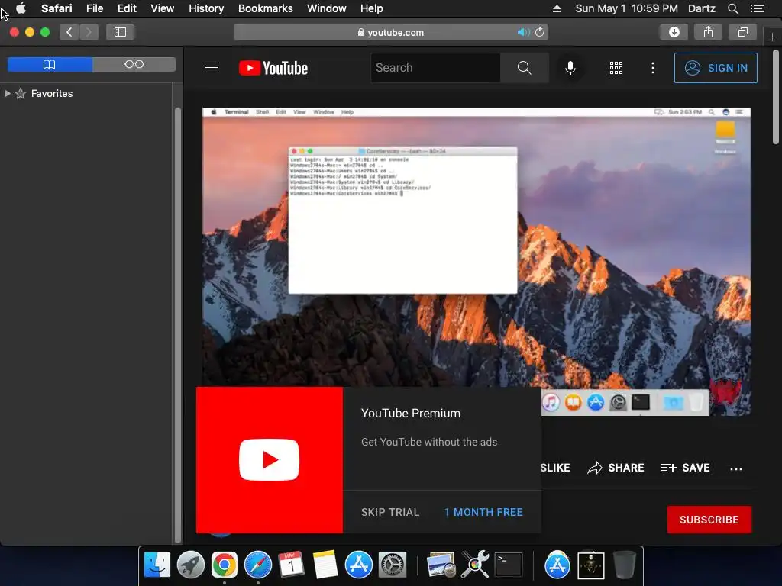Screen dimensions: 782x586
Task: Click the date and time in menu bar
Action: click(x=626, y=8)
